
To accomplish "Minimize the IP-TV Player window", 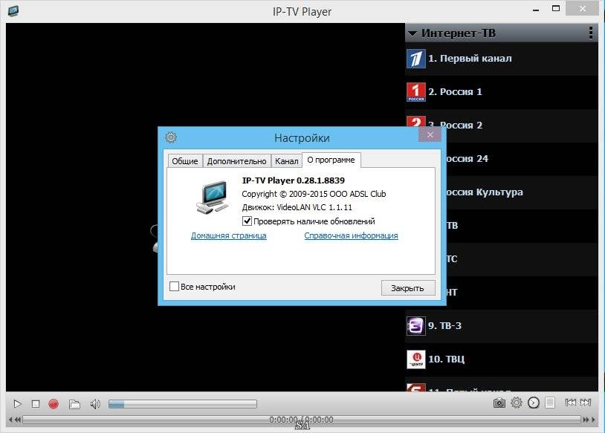I will tap(536, 10).
